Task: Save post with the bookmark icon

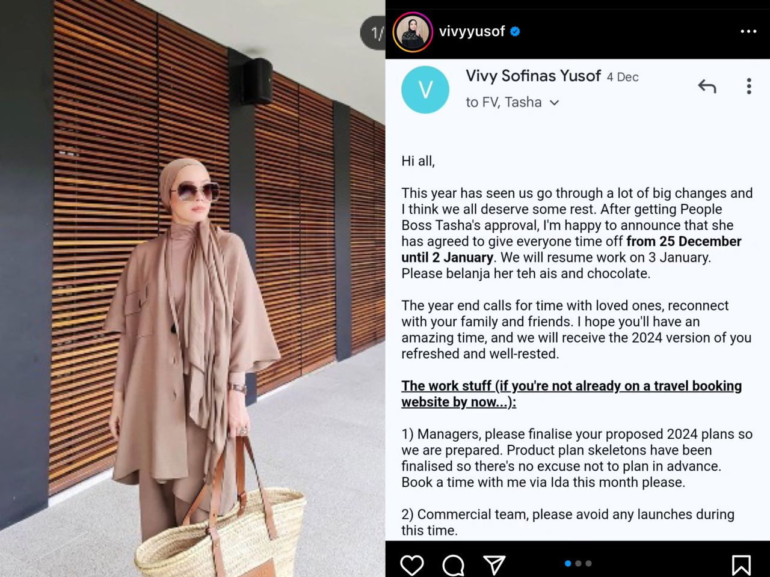Action: [x=741, y=565]
